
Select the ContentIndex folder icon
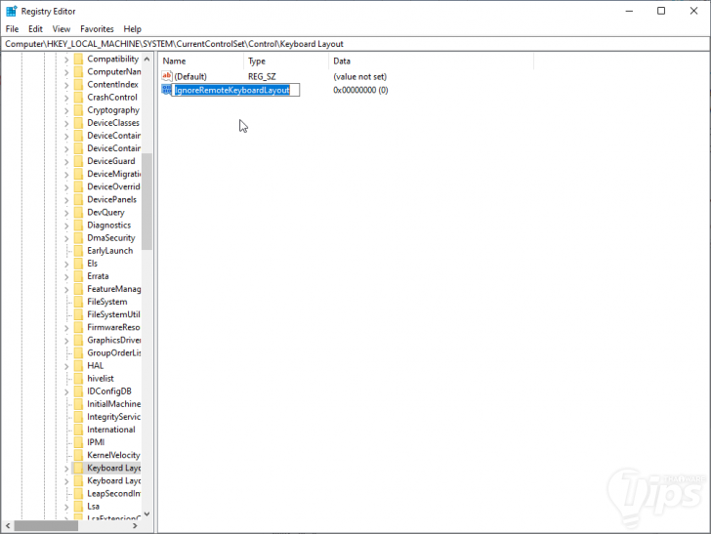coord(79,84)
